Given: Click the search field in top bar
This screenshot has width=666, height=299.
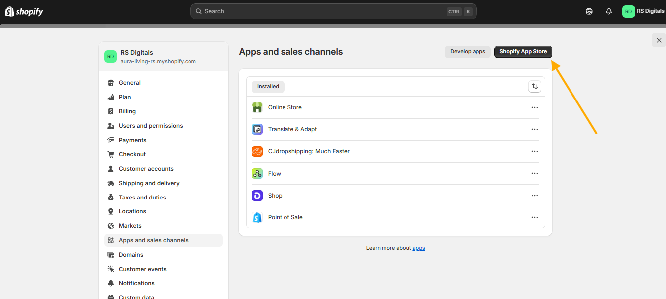Looking at the screenshot, I should pyautogui.click(x=333, y=11).
